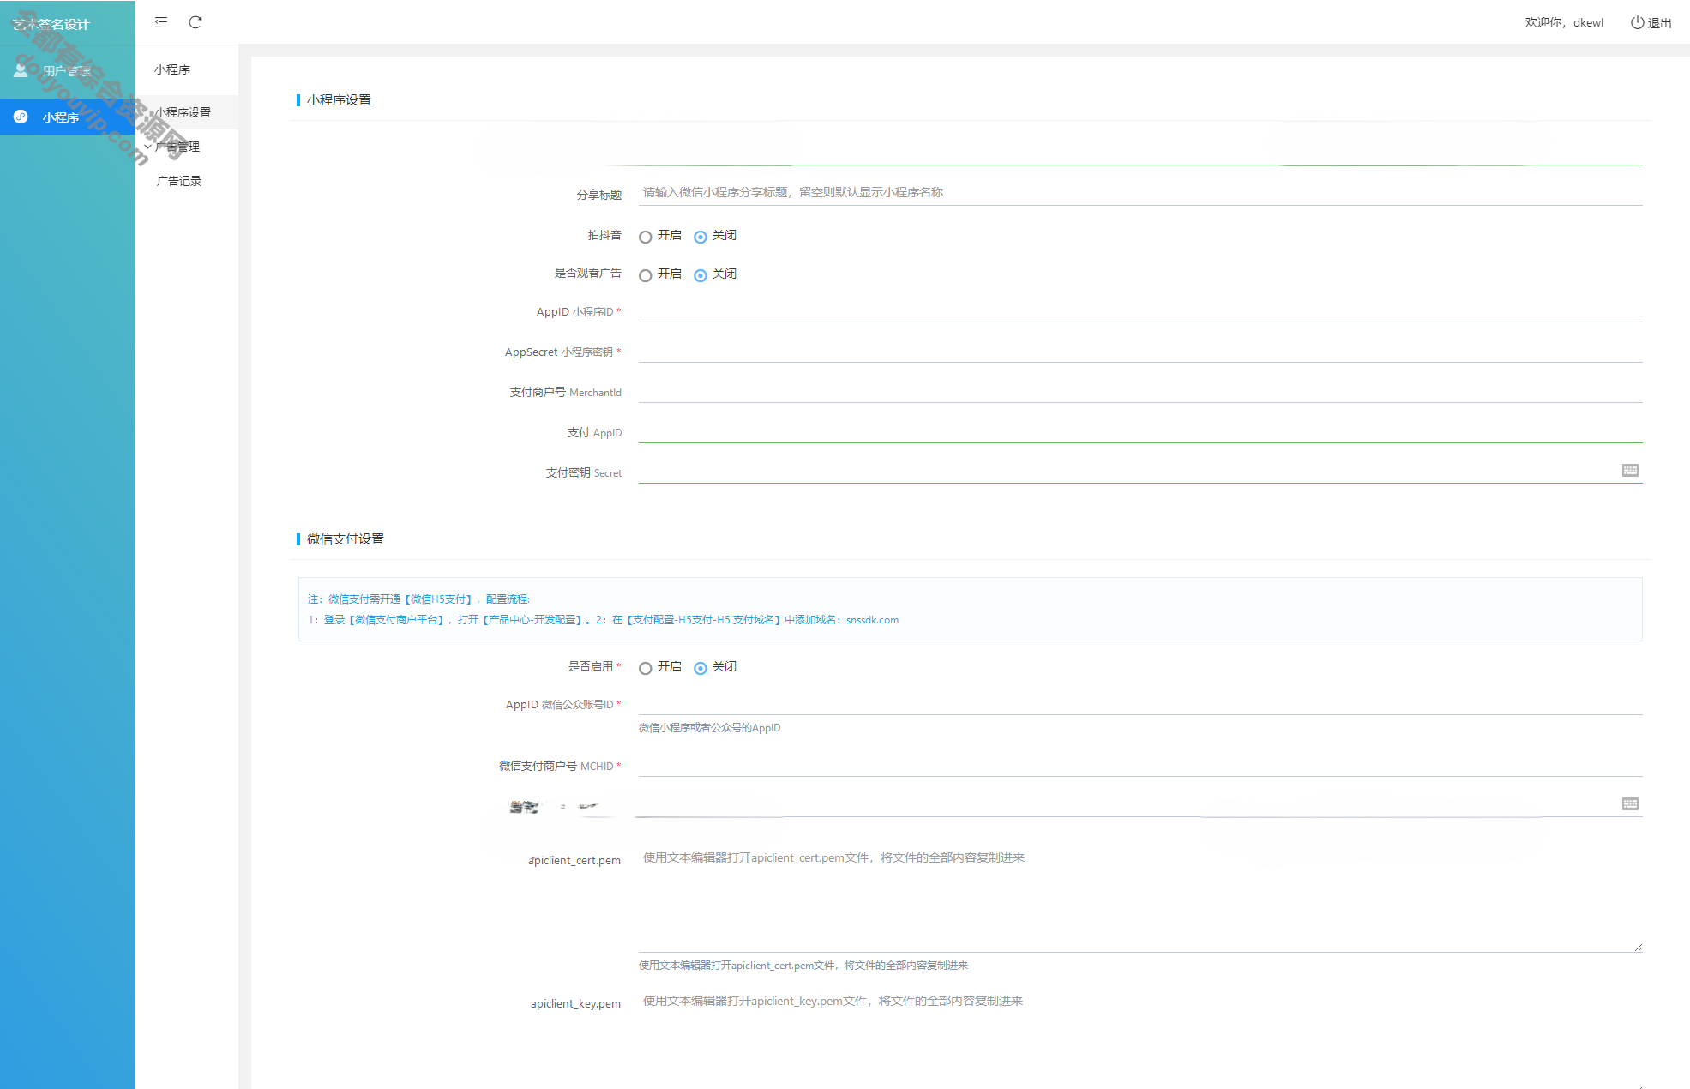Click the 小程序 submenu heading
Viewport: 1690px width, 1089px height.
(172, 69)
